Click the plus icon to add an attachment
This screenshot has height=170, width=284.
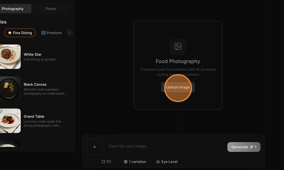click(94, 147)
